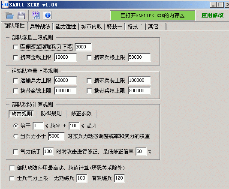Open the 修正参数 sub-tab

(81, 114)
